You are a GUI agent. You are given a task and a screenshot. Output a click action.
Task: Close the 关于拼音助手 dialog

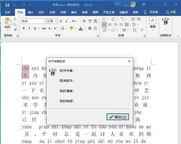point(129,61)
